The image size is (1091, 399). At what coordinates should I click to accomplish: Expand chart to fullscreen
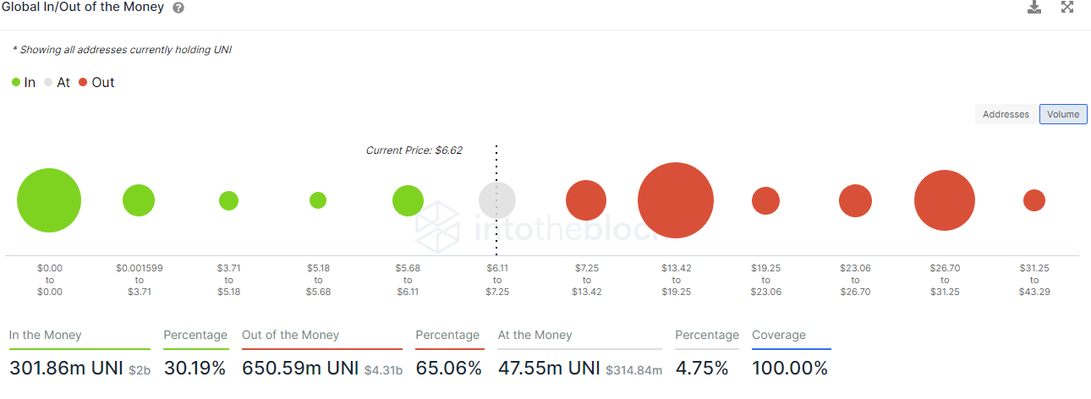tap(1067, 8)
